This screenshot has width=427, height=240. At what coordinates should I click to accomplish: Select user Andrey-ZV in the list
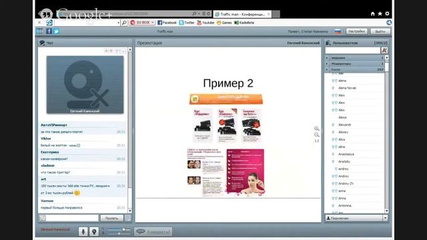coord(346,183)
